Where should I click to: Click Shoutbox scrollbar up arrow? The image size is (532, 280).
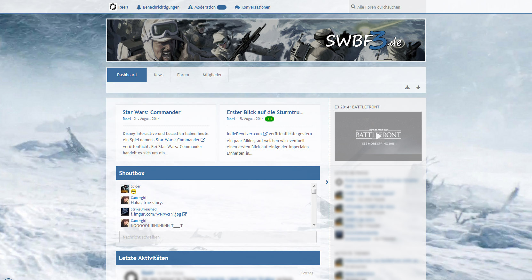314,186
